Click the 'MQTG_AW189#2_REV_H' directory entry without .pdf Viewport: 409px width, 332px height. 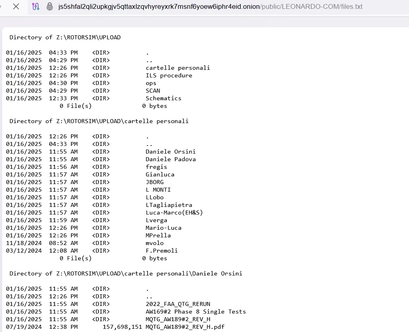click(x=178, y=319)
